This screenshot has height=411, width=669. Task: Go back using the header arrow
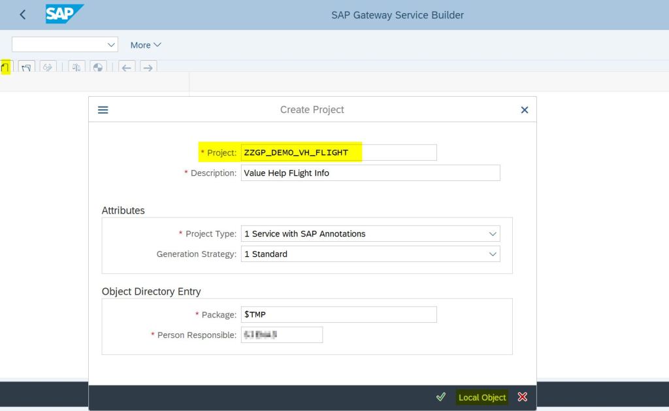coord(23,14)
